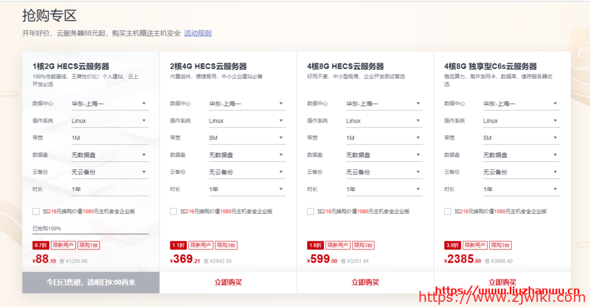Click 时长 1年 field in 1核2G card

pos(110,189)
